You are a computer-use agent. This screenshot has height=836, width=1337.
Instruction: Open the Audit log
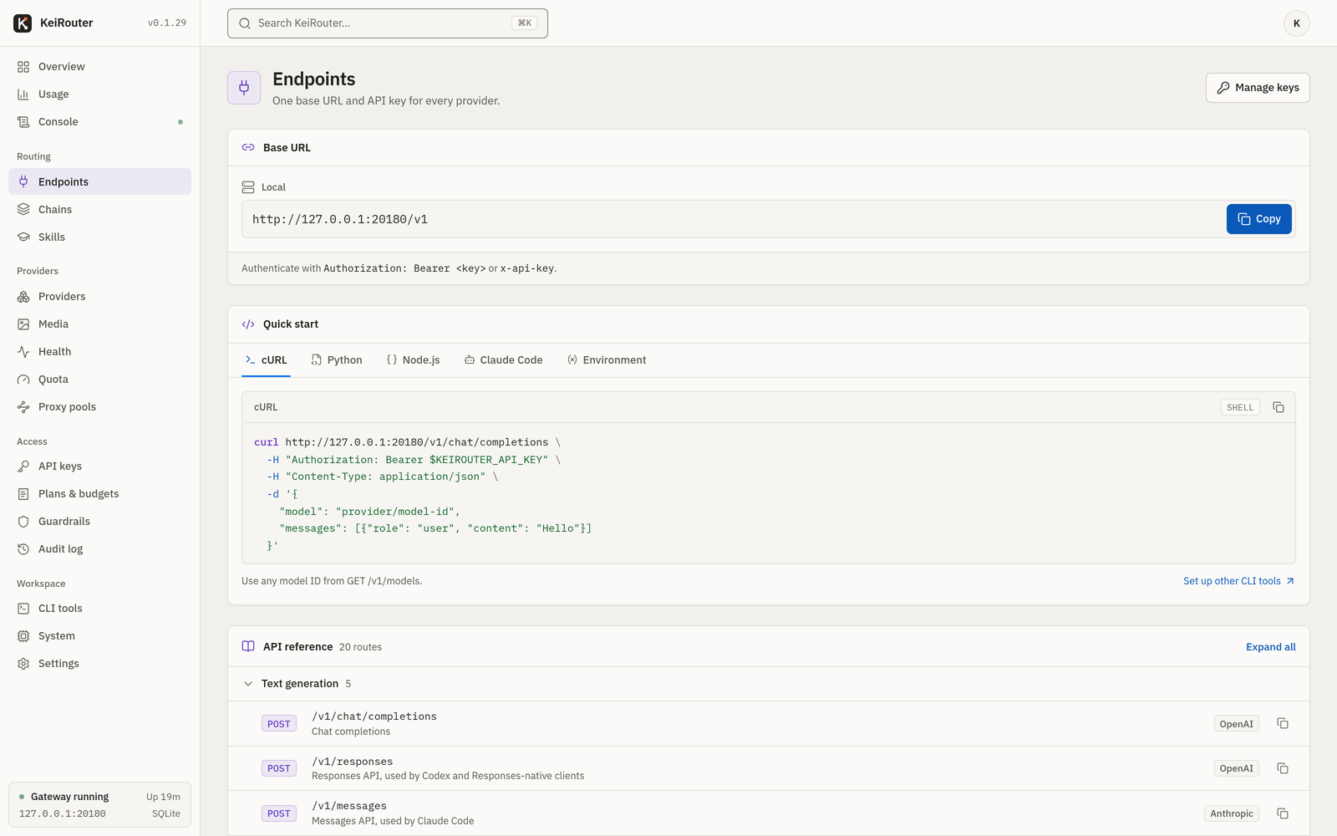click(99, 549)
